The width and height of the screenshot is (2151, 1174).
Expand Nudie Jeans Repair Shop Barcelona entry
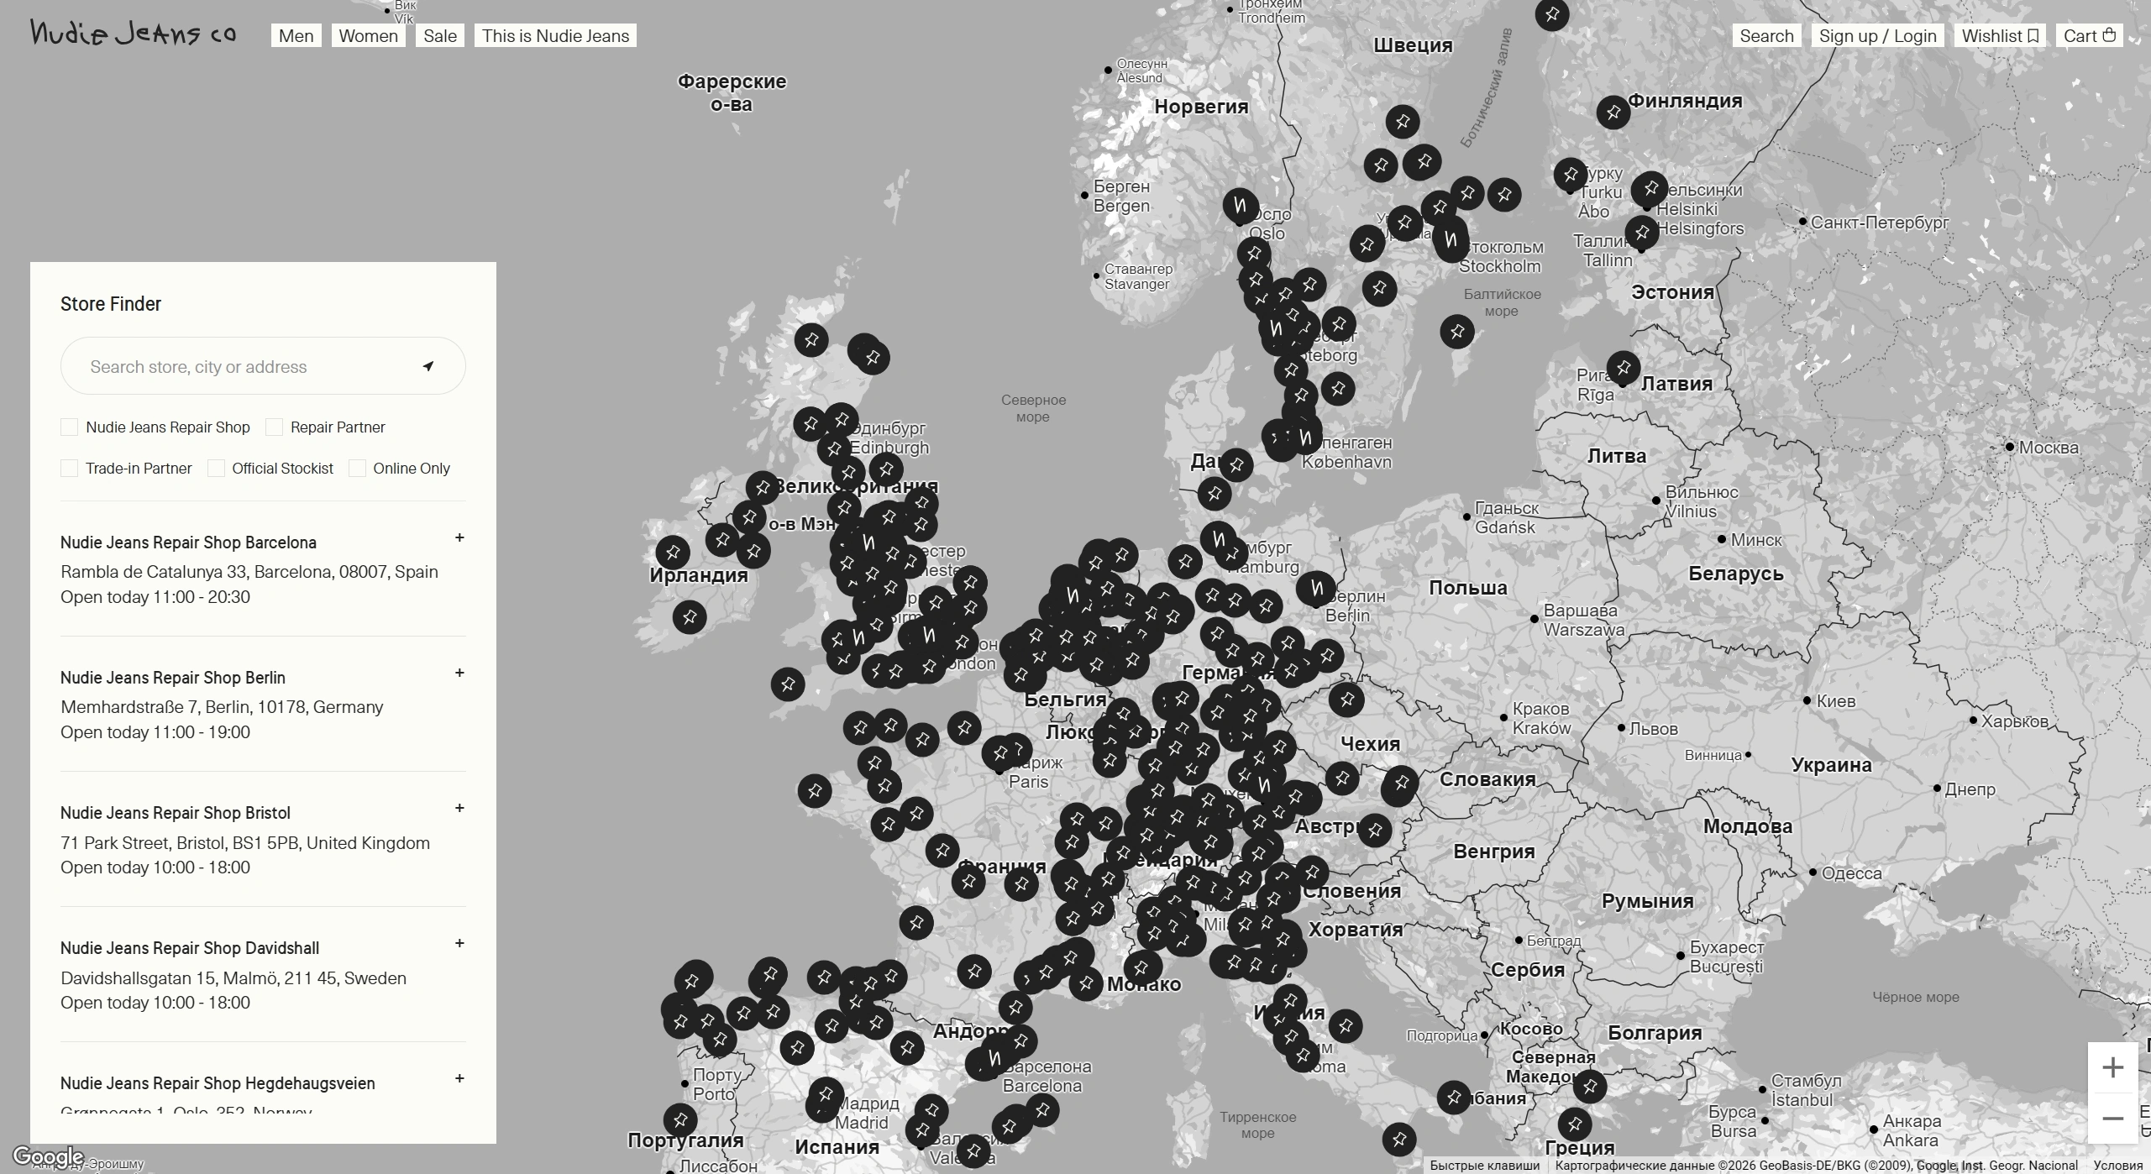(459, 537)
